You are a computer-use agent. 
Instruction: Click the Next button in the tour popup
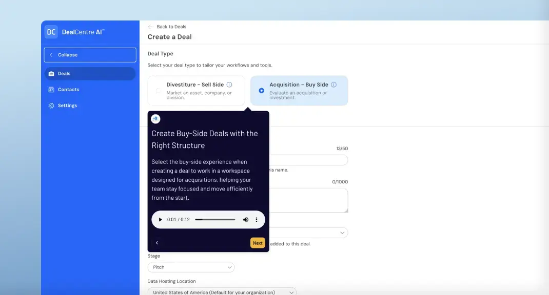coord(258,243)
